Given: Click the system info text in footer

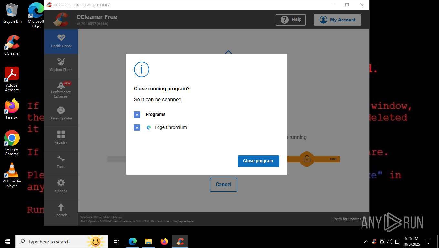Looking at the screenshot, I should [137, 219].
